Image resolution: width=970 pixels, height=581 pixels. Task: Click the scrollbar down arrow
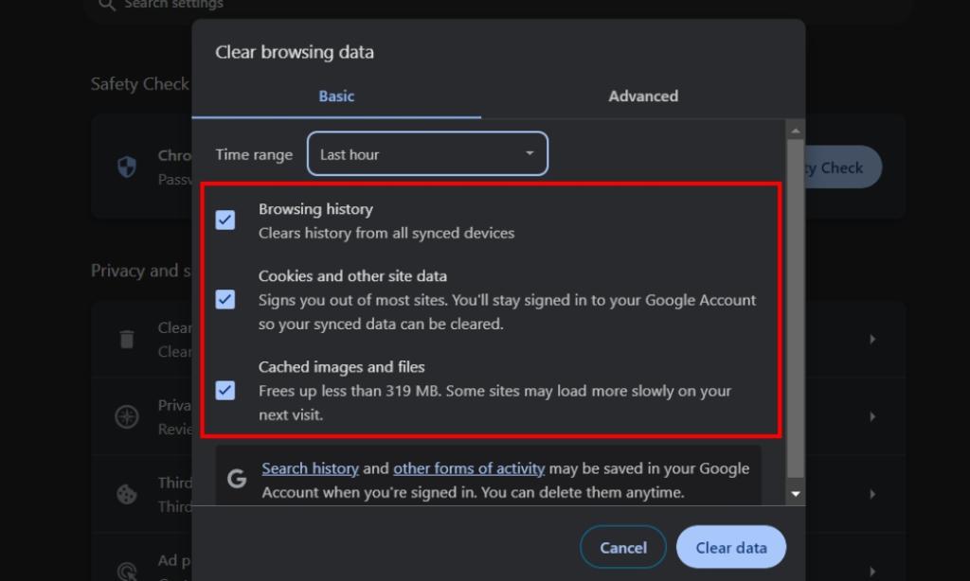796,493
